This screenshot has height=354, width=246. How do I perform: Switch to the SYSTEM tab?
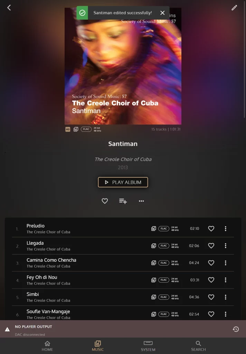pyautogui.click(x=148, y=346)
